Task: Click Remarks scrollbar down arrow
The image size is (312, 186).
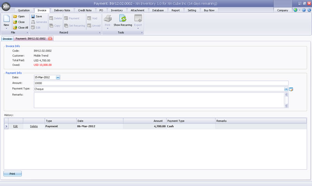Action: coord(286,106)
